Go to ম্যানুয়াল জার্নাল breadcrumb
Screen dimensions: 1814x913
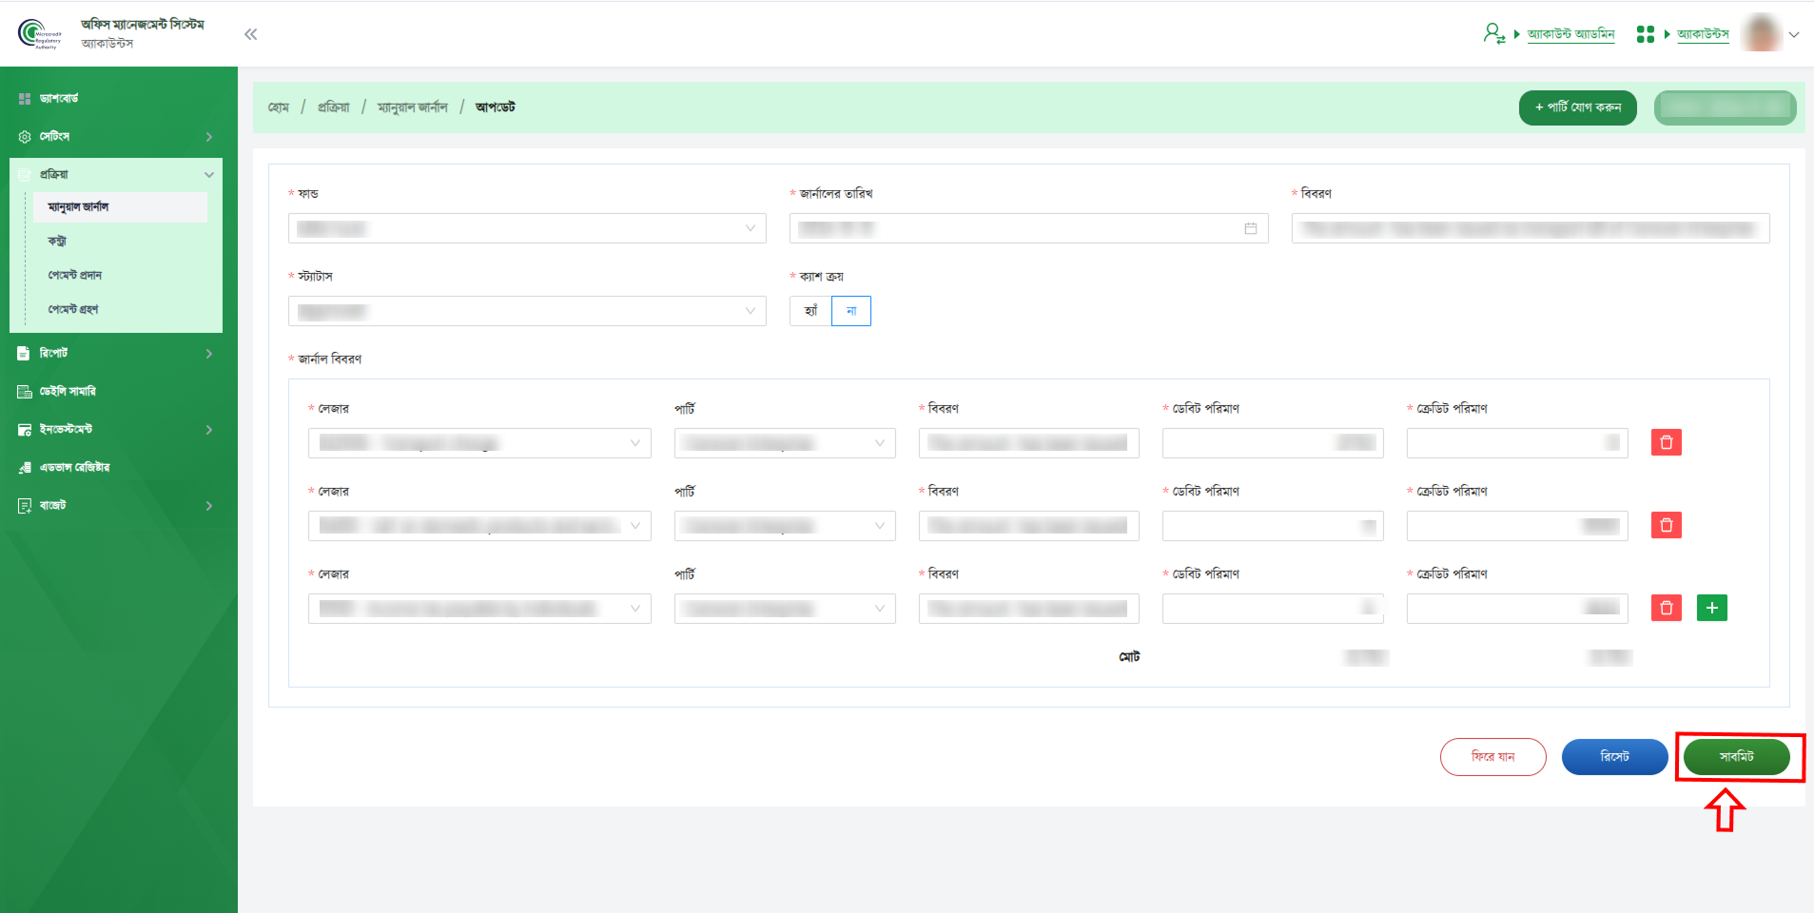point(413,107)
